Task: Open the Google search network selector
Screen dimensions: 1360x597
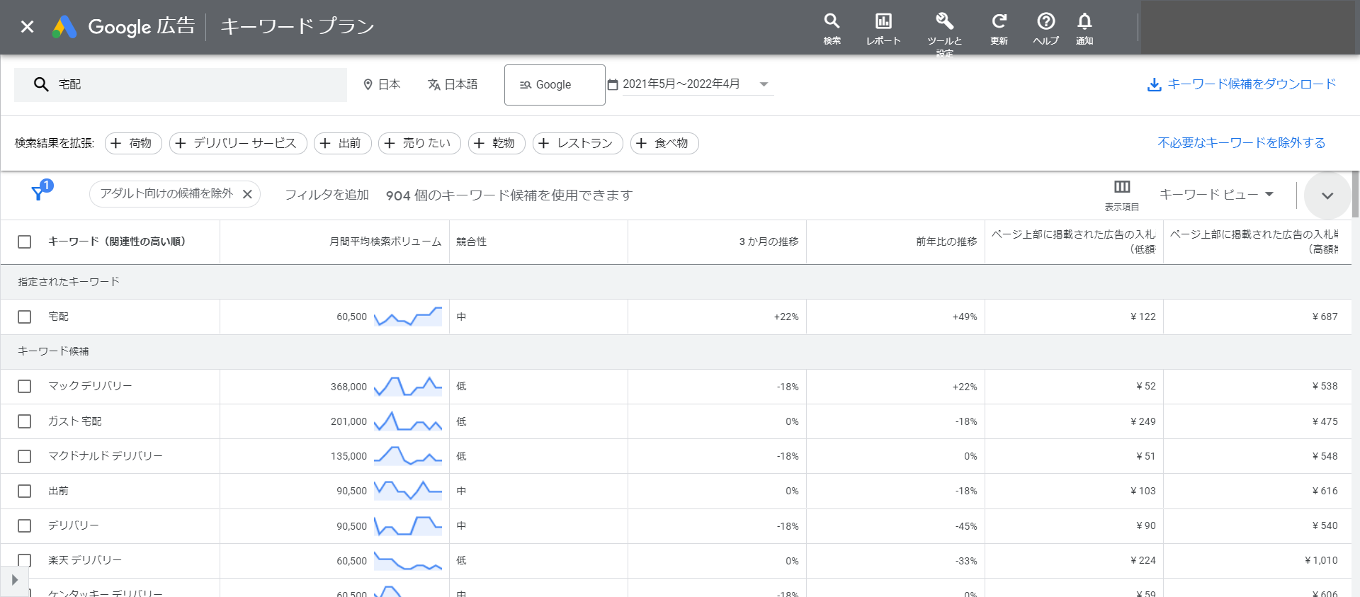Action: pos(555,84)
